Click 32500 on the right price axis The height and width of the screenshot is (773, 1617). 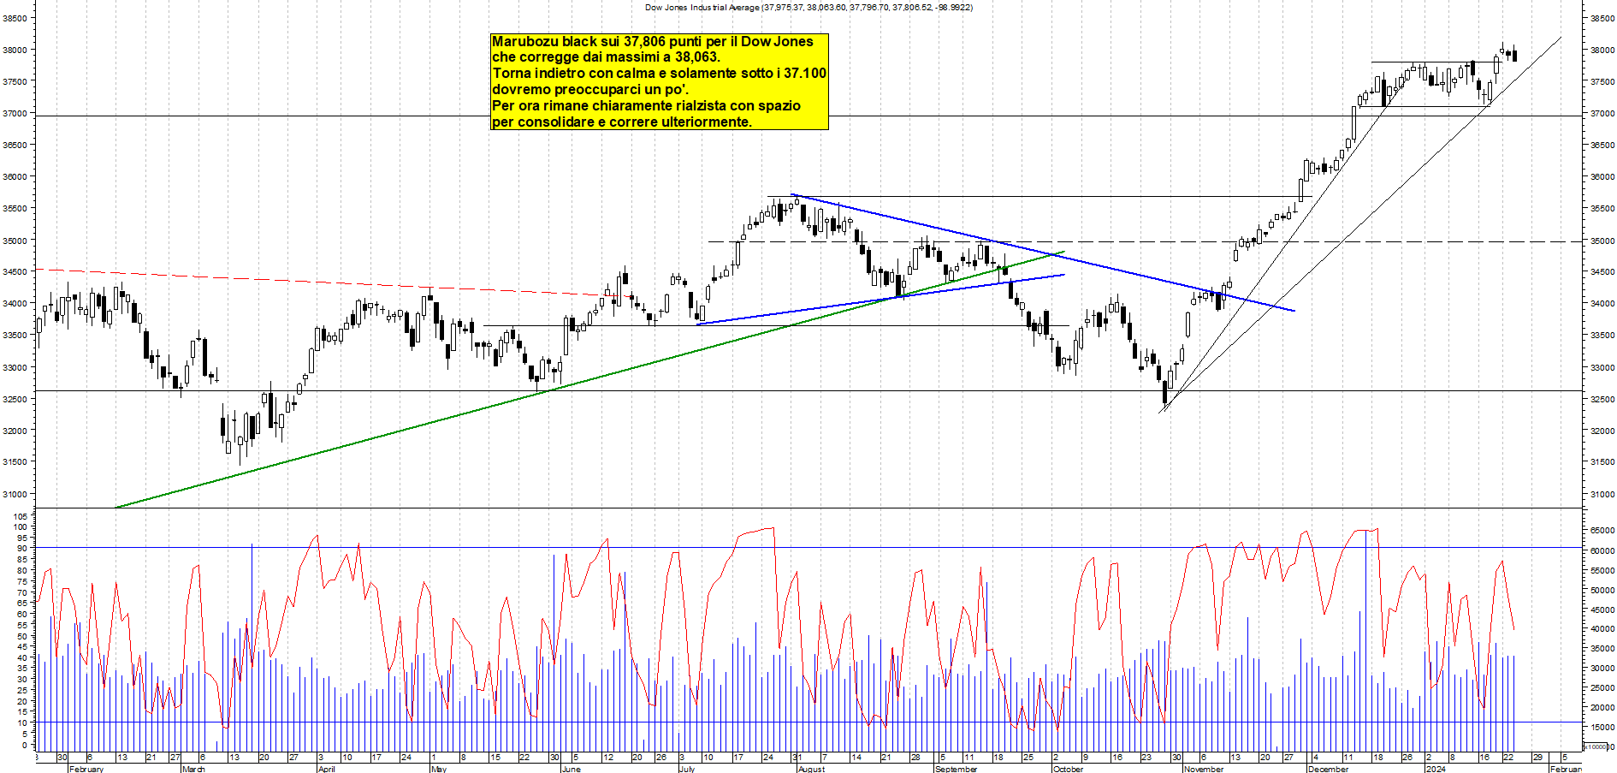pyautogui.click(x=1602, y=399)
